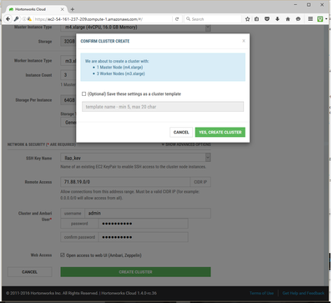This screenshot has width=334, height=303.
Task: Bookmark this page with the star icon
Action: click(x=247, y=19)
